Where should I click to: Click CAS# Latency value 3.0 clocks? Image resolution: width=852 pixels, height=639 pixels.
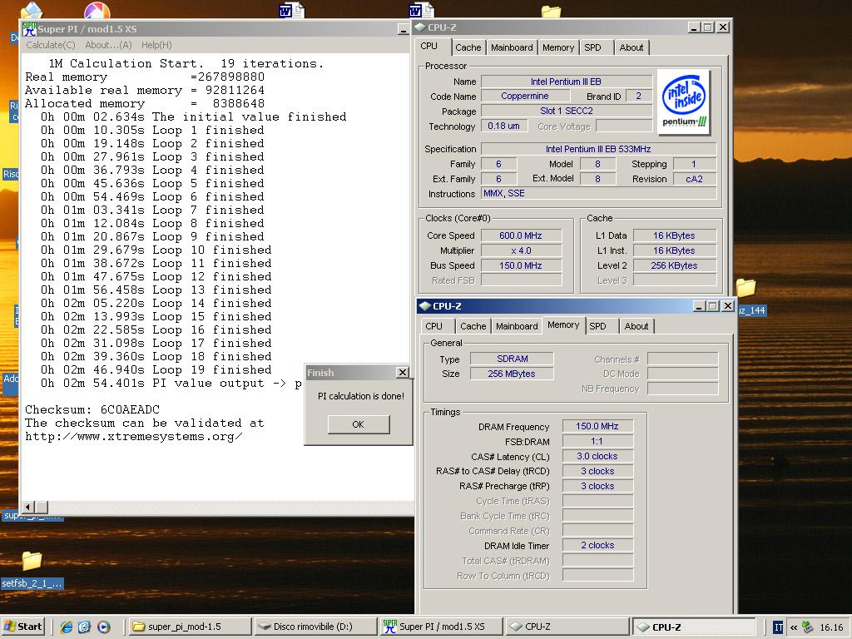pyautogui.click(x=597, y=457)
